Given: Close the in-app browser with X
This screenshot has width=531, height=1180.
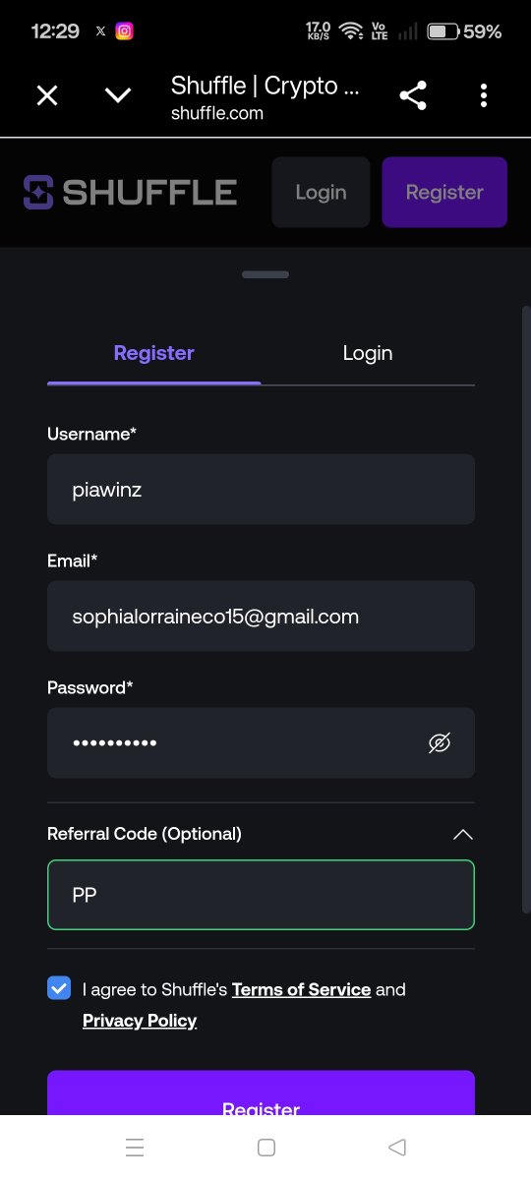Looking at the screenshot, I should click(x=47, y=95).
